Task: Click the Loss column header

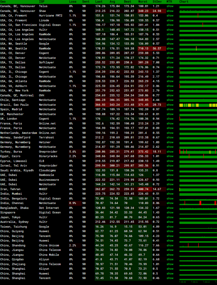Action: coord(73,2)
